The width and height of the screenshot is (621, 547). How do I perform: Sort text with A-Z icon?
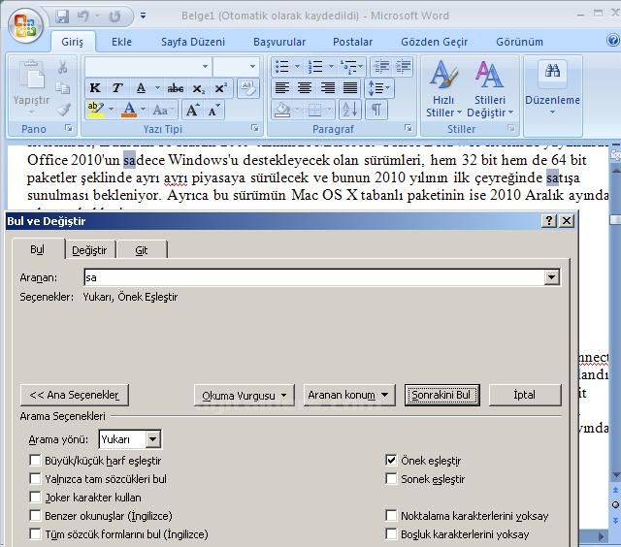(350, 110)
